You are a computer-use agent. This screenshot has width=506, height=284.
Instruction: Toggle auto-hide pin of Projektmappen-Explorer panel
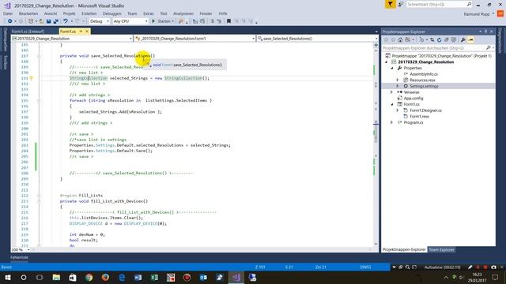pyautogui.click(x=485, y=32)
